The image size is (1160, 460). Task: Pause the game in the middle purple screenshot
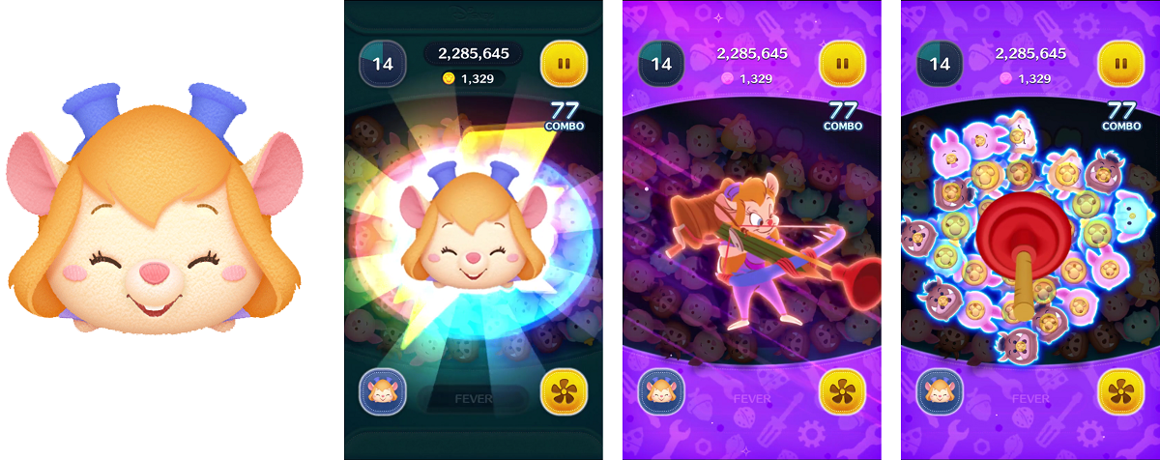click(842, 64)
